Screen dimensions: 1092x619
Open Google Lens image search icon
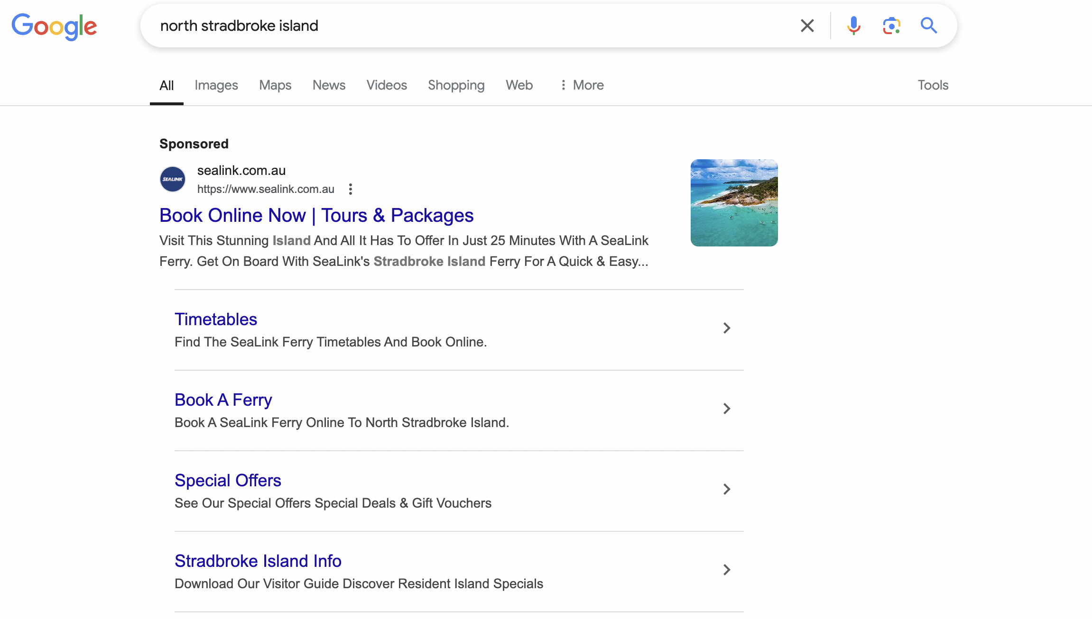pyautogui.click(x=891, y=26)
